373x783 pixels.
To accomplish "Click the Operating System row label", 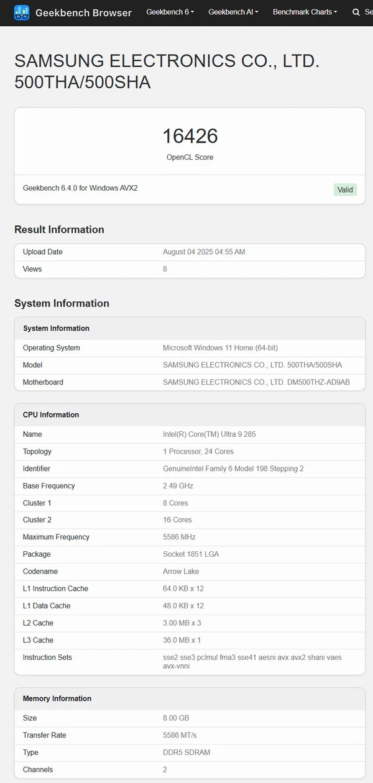I will pos(52,348).
